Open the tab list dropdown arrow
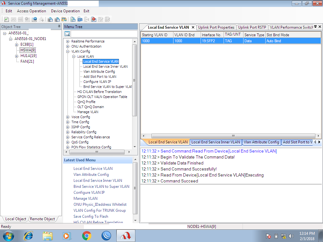 (x=315, y=26)
